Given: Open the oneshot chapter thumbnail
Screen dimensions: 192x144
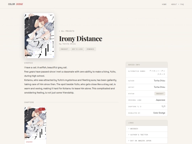Looking at the screenshot, I should pos(36,123).
